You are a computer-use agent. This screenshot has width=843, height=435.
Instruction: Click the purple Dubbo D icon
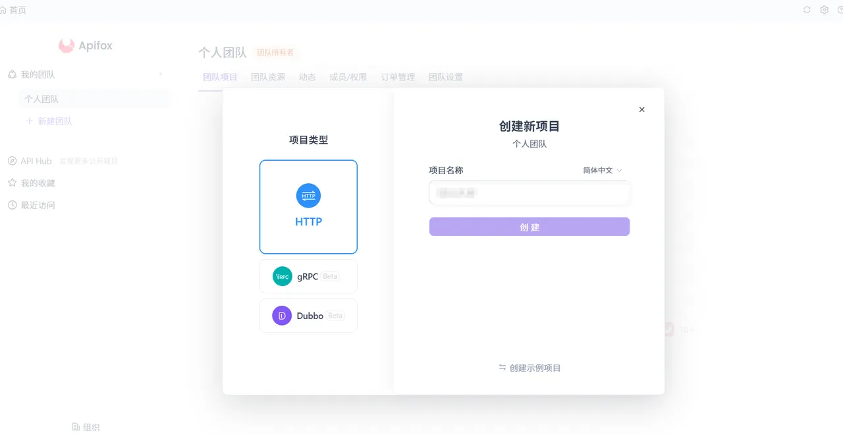point(282,316)
